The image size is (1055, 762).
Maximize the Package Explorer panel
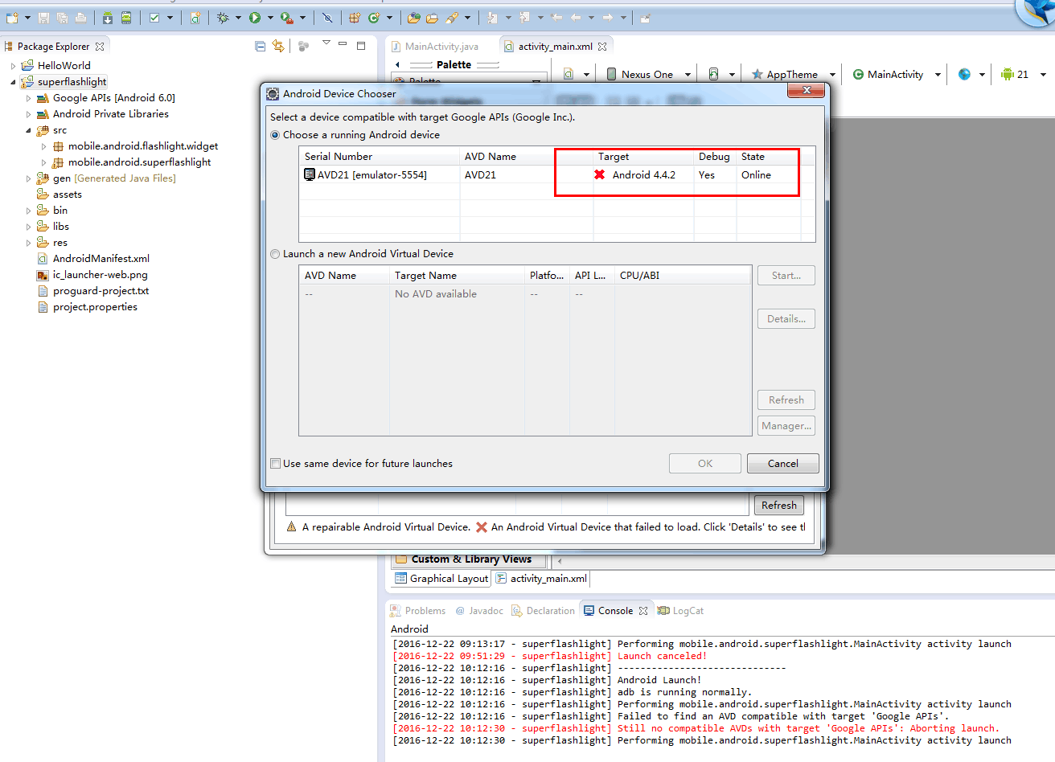[x=361, y=46]
